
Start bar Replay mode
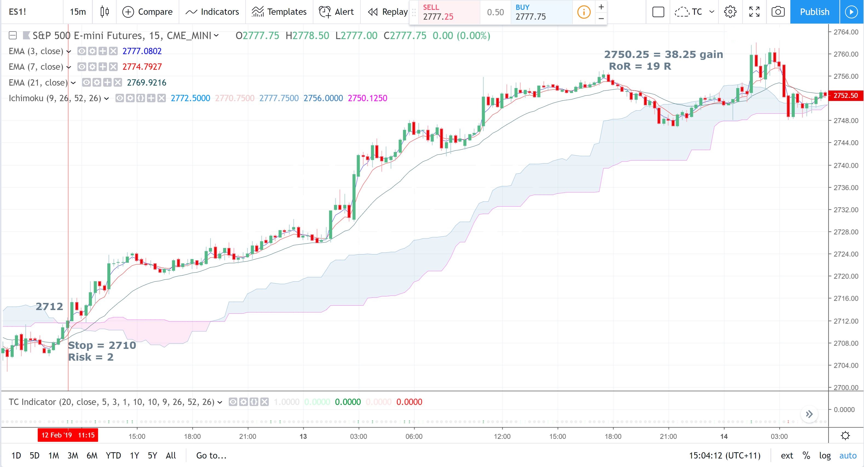388,12
